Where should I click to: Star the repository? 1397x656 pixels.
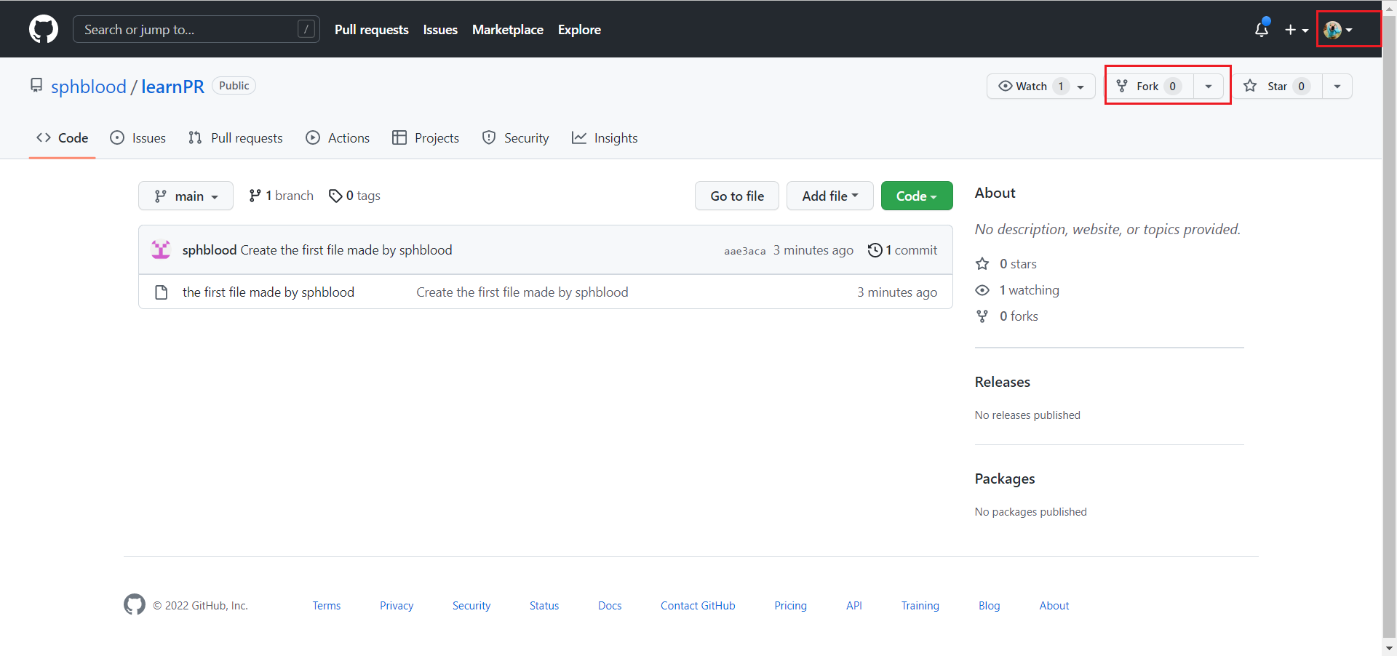point(1278,86)
